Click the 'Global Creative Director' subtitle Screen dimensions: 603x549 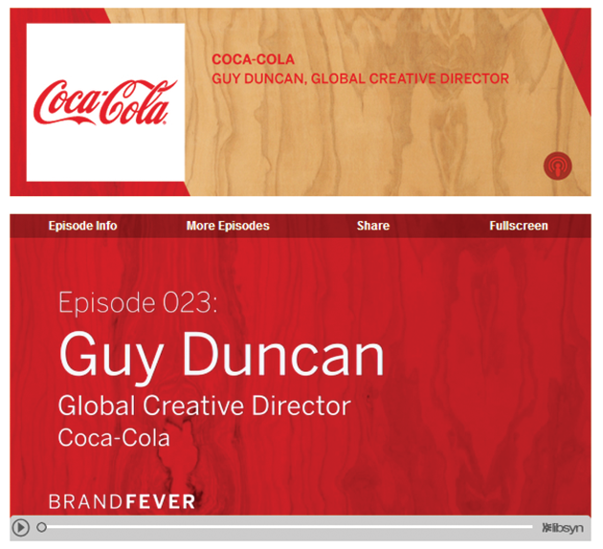205,406
